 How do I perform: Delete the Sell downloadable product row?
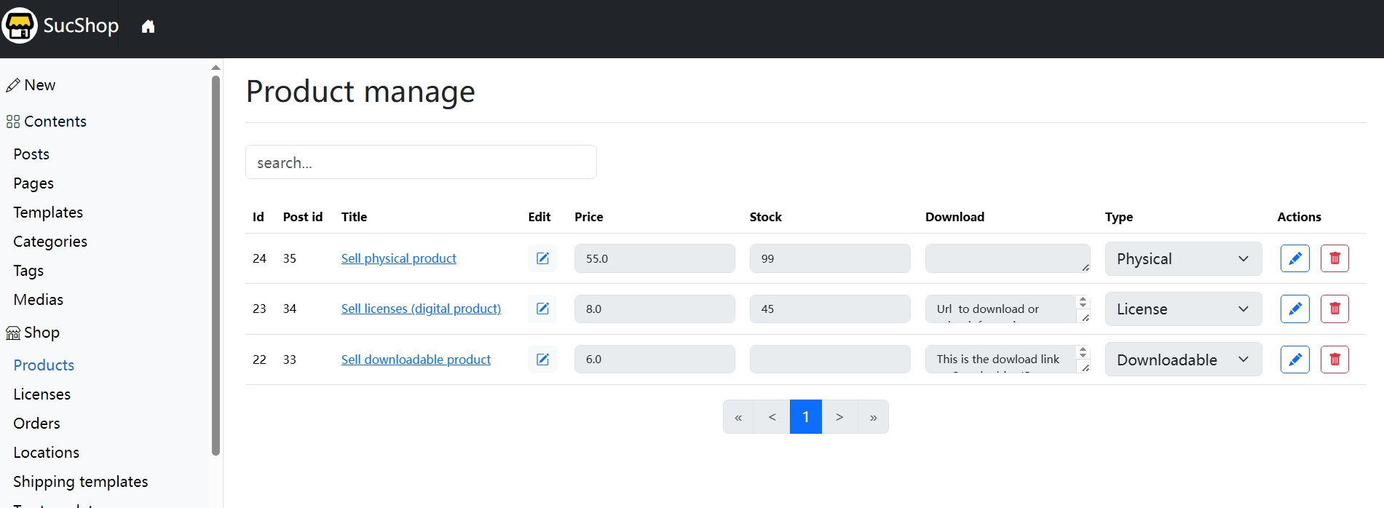tap(1334, 360)
